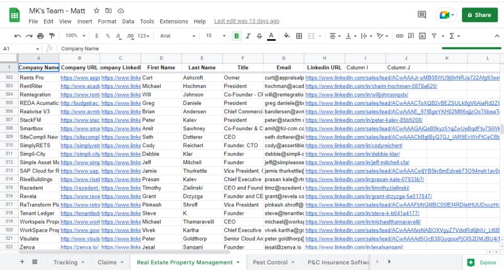Open the Format menu

(x=107, y=21)
